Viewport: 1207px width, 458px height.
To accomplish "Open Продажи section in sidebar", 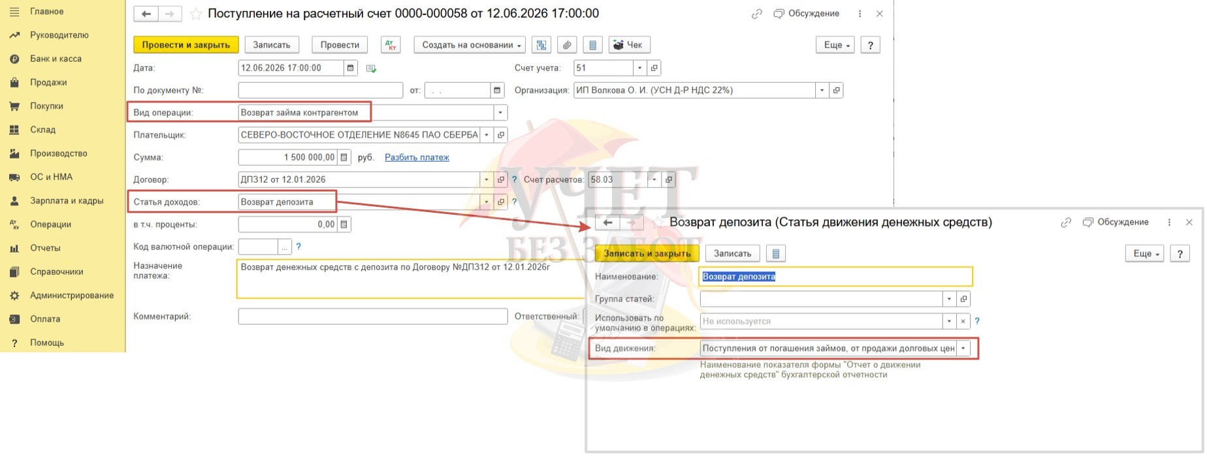I will (x=48, y=82).
